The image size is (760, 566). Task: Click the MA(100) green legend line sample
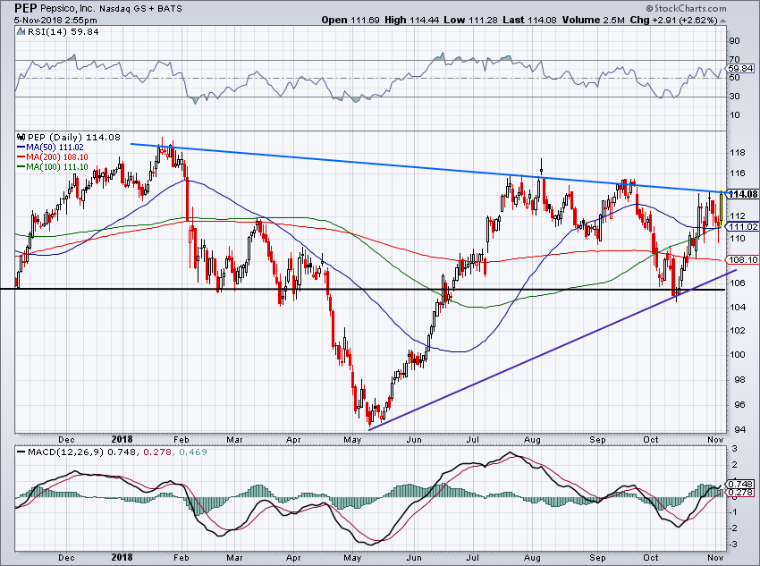coord(21,166)
